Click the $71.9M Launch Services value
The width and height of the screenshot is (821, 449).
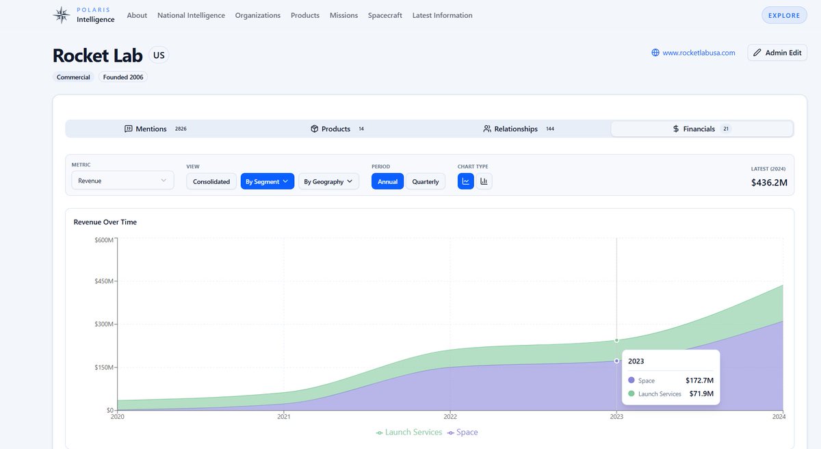pos(701,394)
